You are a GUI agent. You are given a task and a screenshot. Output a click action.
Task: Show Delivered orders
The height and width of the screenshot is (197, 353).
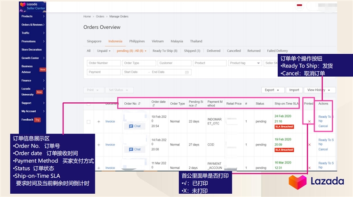(214, 51)
